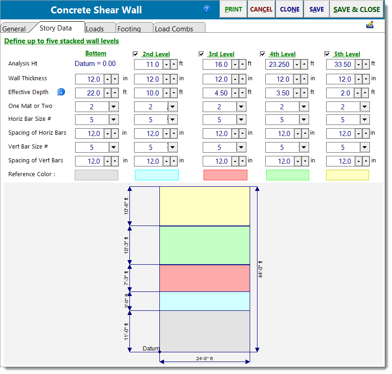Switch to the Load Combs tab

coord(179,28)
